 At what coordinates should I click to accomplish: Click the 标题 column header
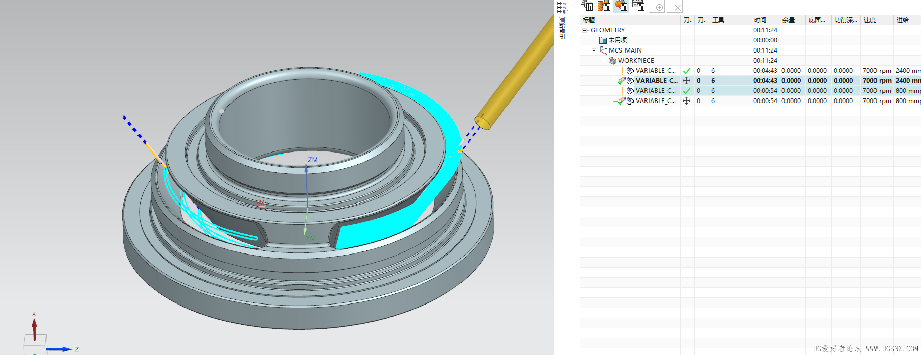[x=589, y=20]
